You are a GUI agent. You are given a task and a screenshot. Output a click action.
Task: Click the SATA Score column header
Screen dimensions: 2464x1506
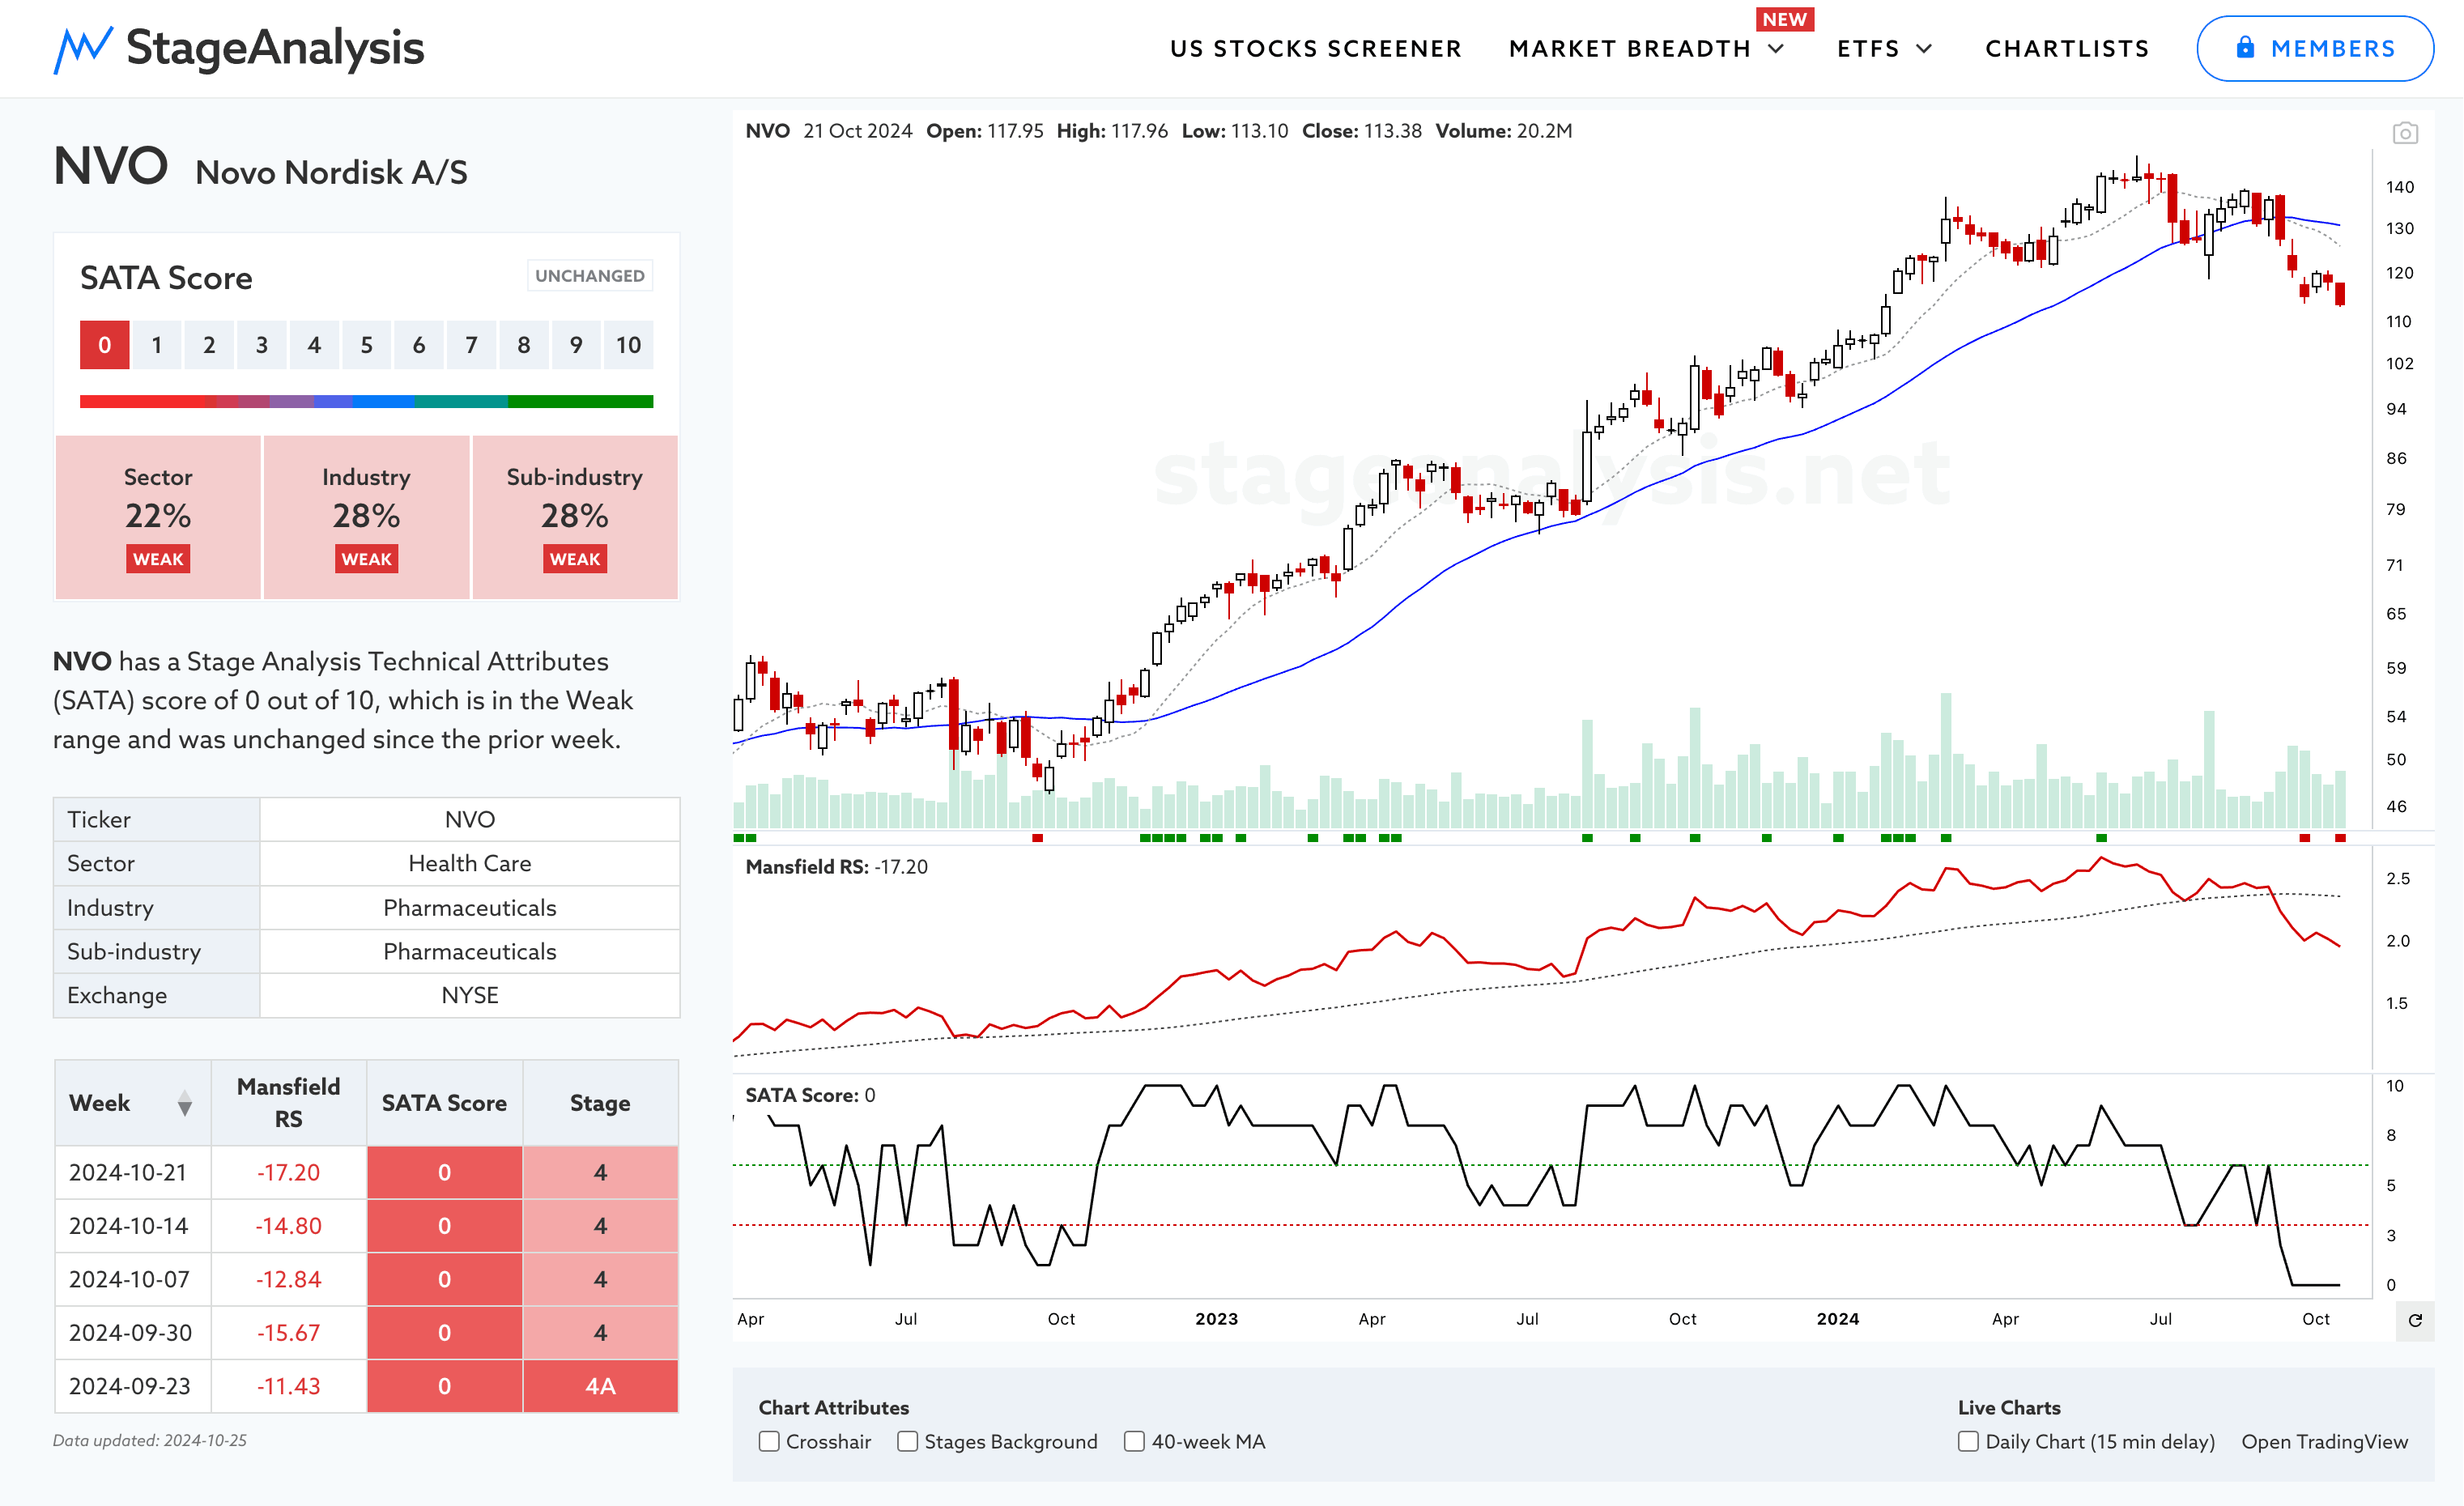point(444,1103)
